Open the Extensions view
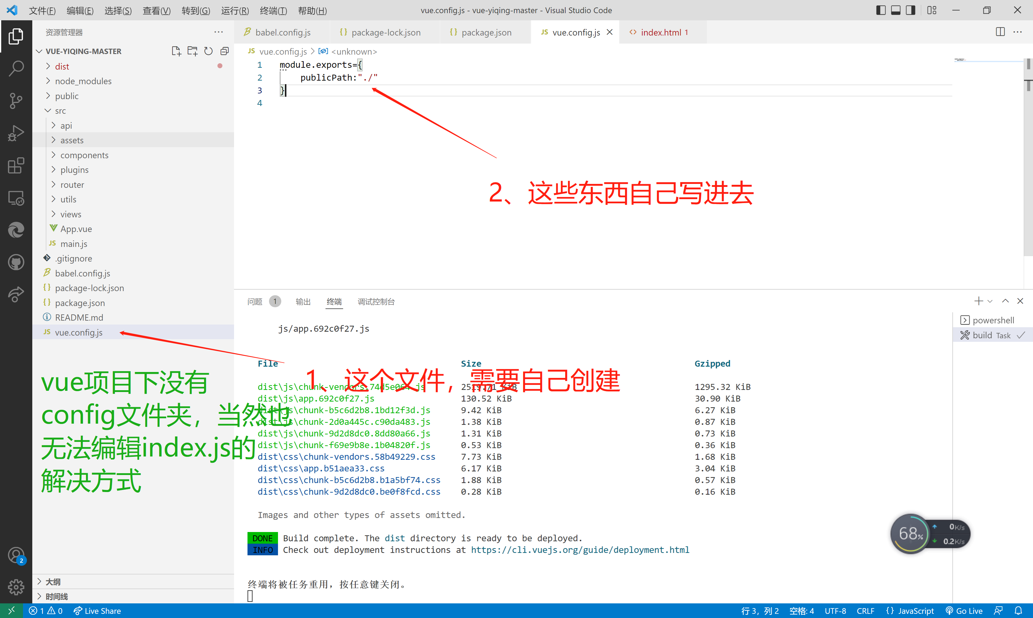 click(16, 166)
